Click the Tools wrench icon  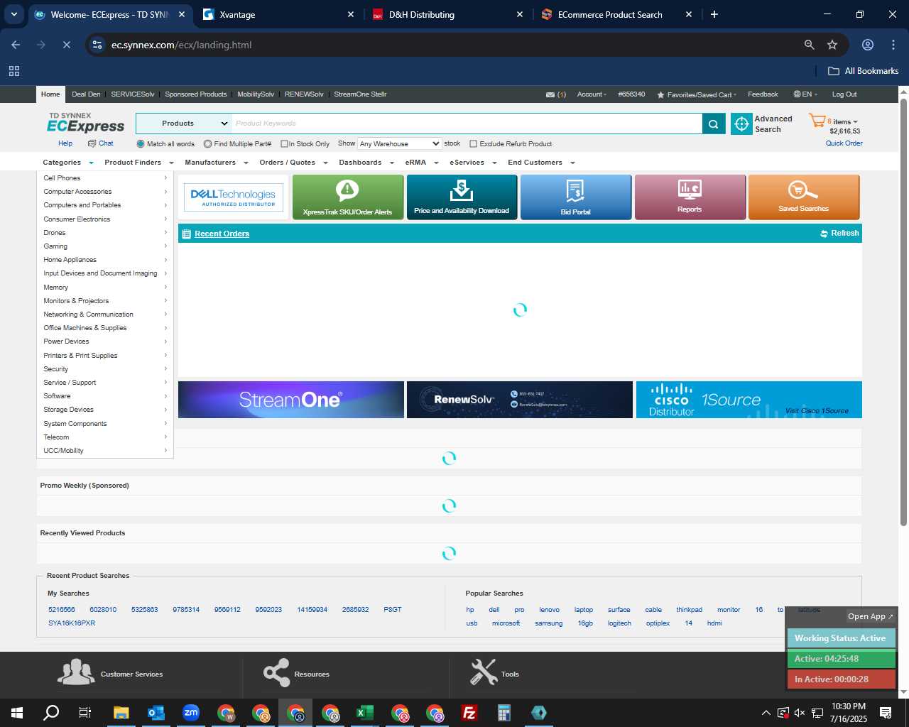(484, 672)
